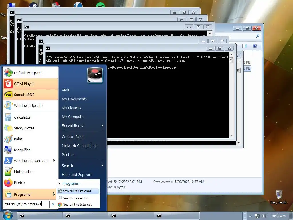This screenshot has height=220, width=293.
Task: Expand the Windows PowerShell submenu arrow
Action: tap(54, 160)
